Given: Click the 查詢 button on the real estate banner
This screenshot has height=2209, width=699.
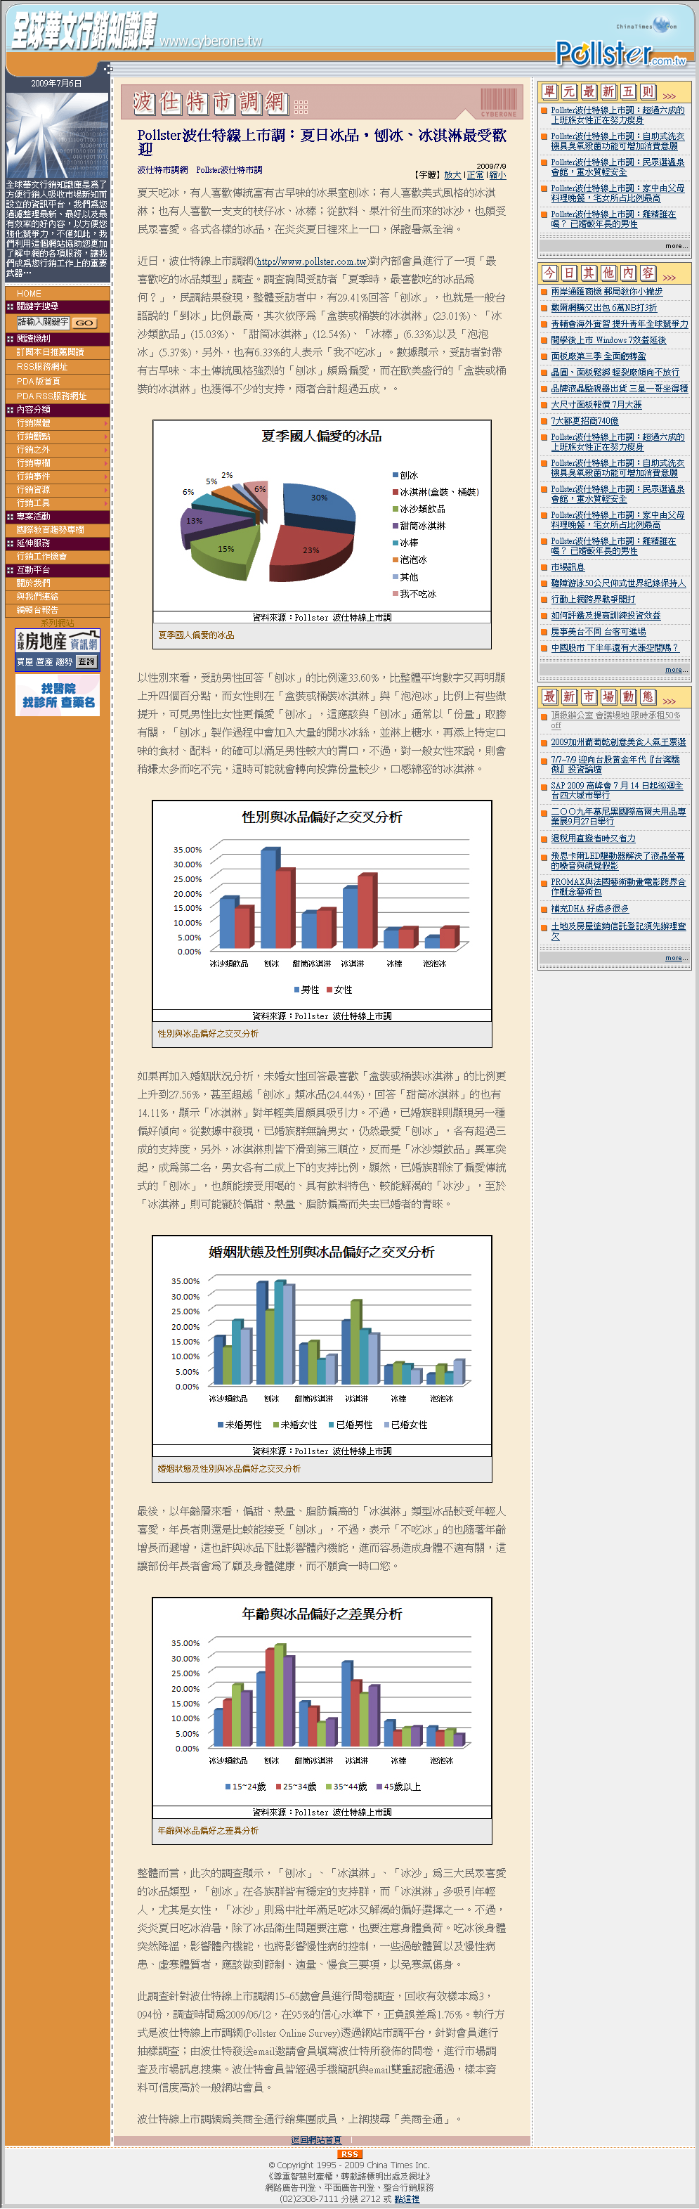Looking at the screenshot, I should pyautogui.click(x=86, y=662).
